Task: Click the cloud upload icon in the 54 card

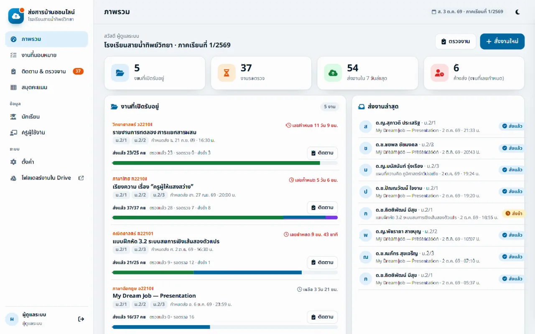Action: point(333,73)
